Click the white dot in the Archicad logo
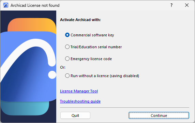The width and height of the screenshot is (195, 123). [52, 75]
